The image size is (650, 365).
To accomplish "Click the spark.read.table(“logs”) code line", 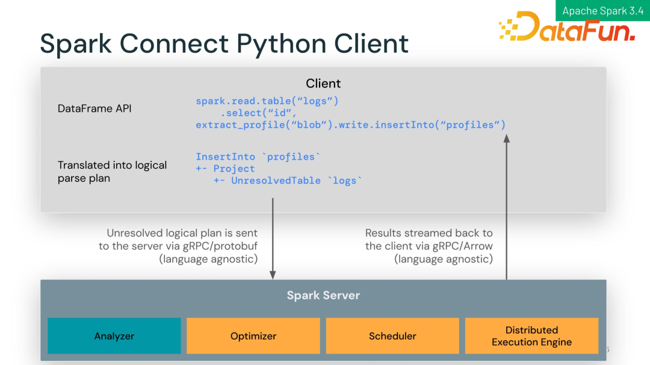I will pos(267,101).
